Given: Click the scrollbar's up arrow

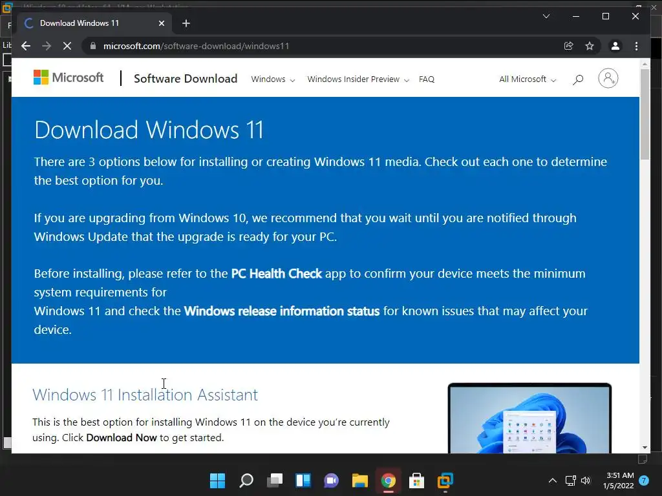Looking at the screenshot, I should pyautogui.click(x=645, y=64).
